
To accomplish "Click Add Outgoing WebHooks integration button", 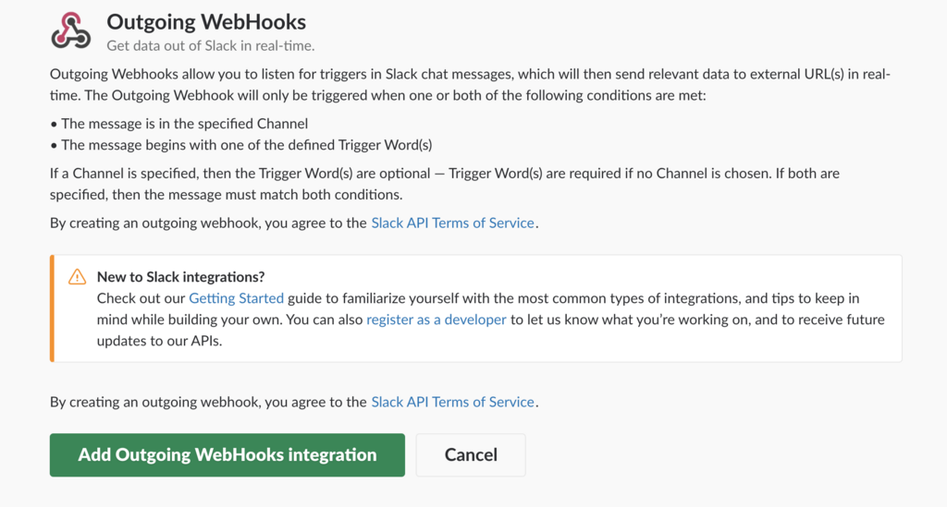I will pos(228,455).
